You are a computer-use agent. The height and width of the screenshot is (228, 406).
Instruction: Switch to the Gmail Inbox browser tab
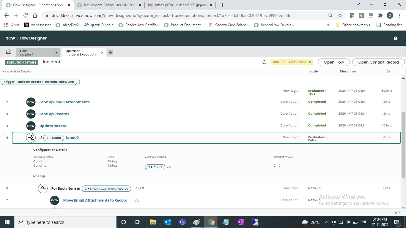[x=180, y=5]
